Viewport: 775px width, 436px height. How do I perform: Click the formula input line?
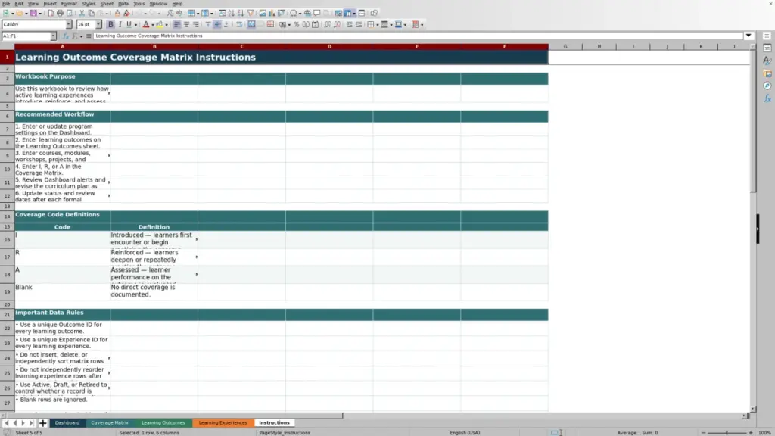coord(418,36)
